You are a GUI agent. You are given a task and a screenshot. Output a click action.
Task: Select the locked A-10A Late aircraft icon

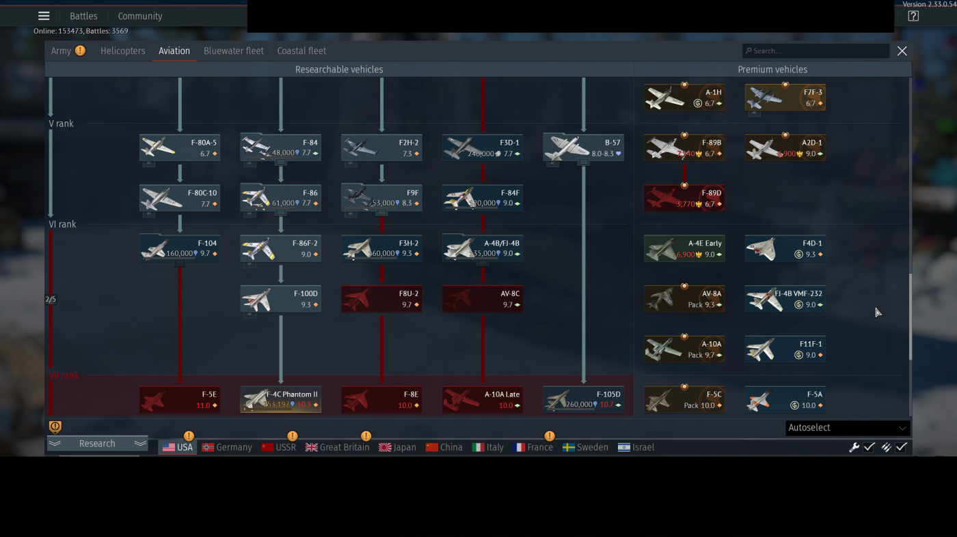tap(461, 400)
